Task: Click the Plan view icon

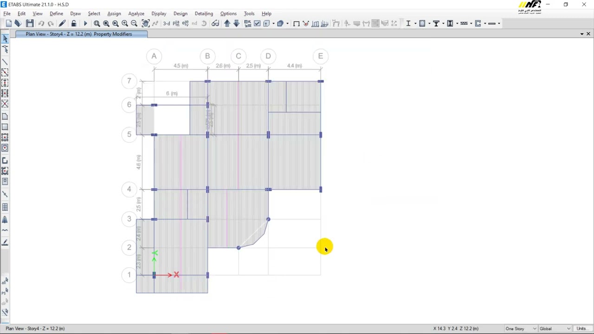Action: [176, 23]
